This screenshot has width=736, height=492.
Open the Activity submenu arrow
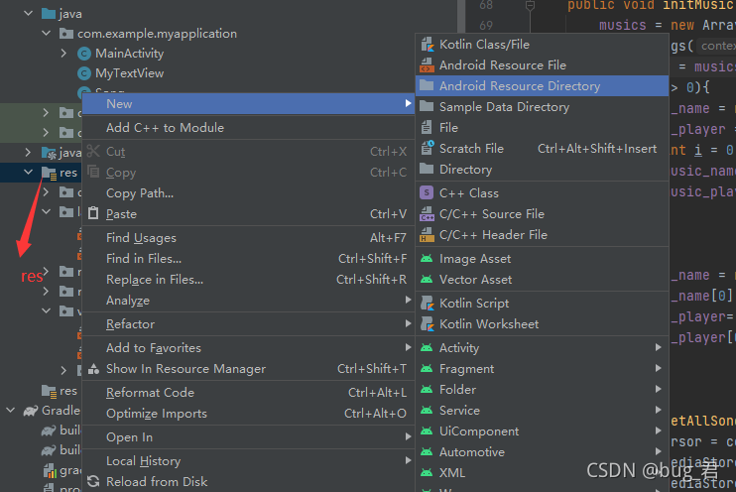click(x=658, y=347)
